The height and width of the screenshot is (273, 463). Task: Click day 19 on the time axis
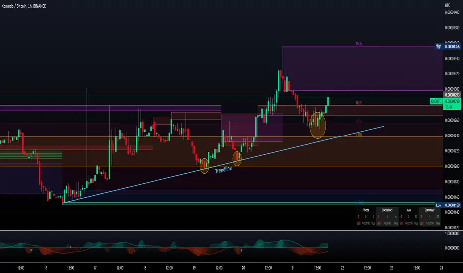tap(194, 268)
